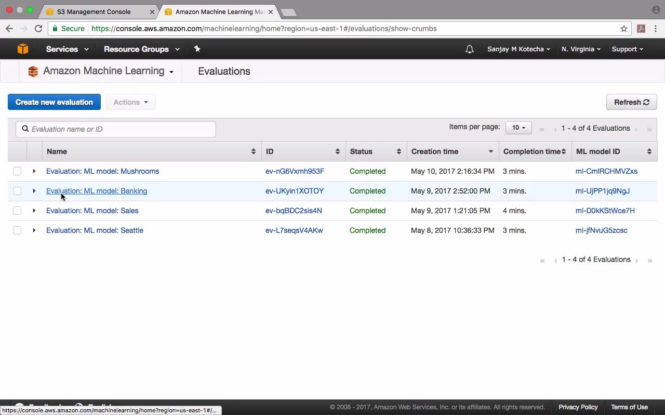Select the Sales evaluation checkbox
Viewport: 665px width, 415px height.
pos(17,211)
